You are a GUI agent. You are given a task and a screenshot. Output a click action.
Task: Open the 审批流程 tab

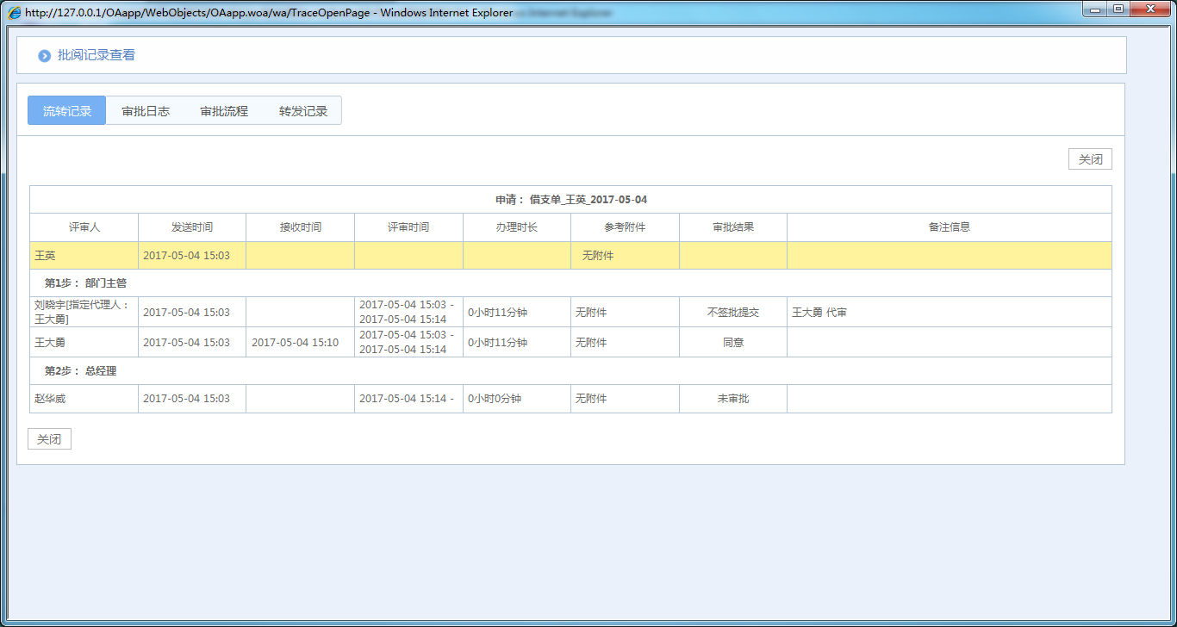tap(224, 111)
